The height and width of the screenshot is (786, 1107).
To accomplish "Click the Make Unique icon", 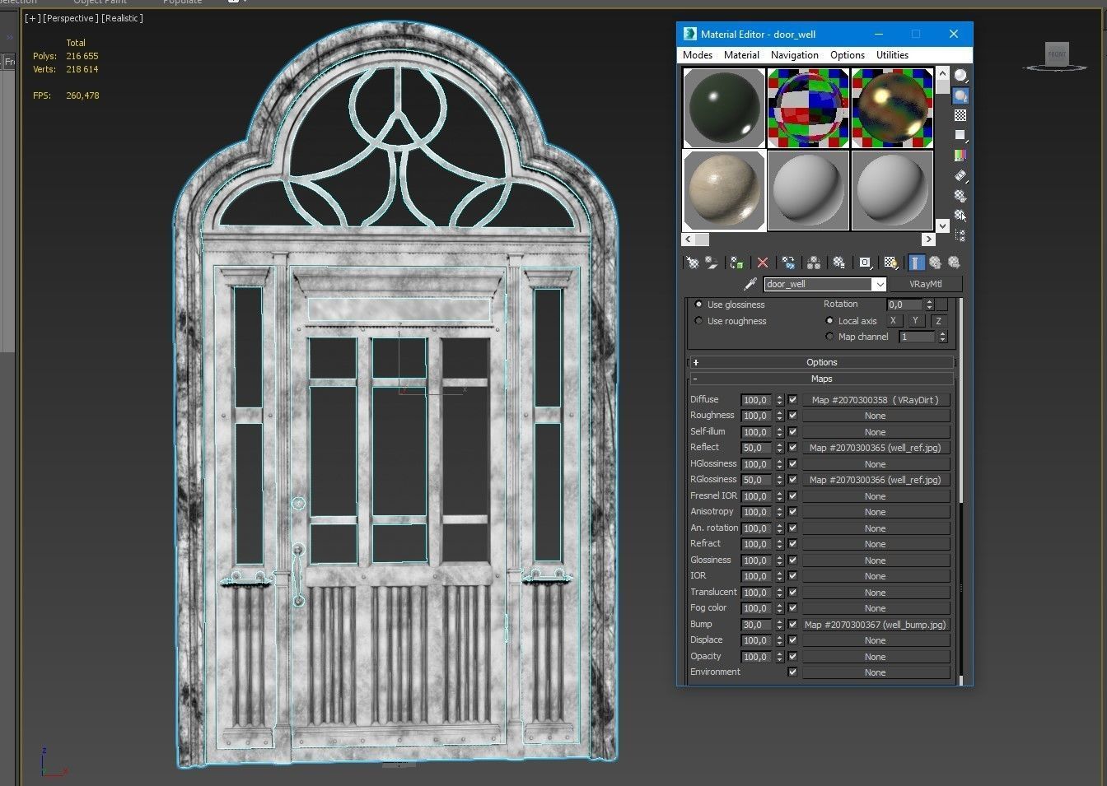I will (814, 263).
